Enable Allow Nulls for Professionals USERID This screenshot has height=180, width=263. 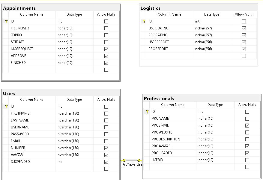click(x=247, y=160)
